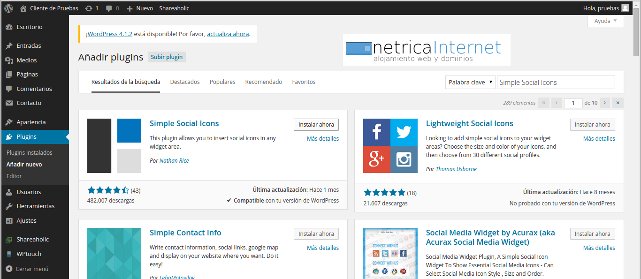This screenshot has height=279, width=641.
Task: View Más detalles for Simple Contact Info
Action: coord(323,248)
